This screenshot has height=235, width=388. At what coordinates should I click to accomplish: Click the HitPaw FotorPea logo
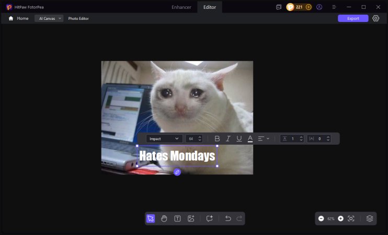9,7
